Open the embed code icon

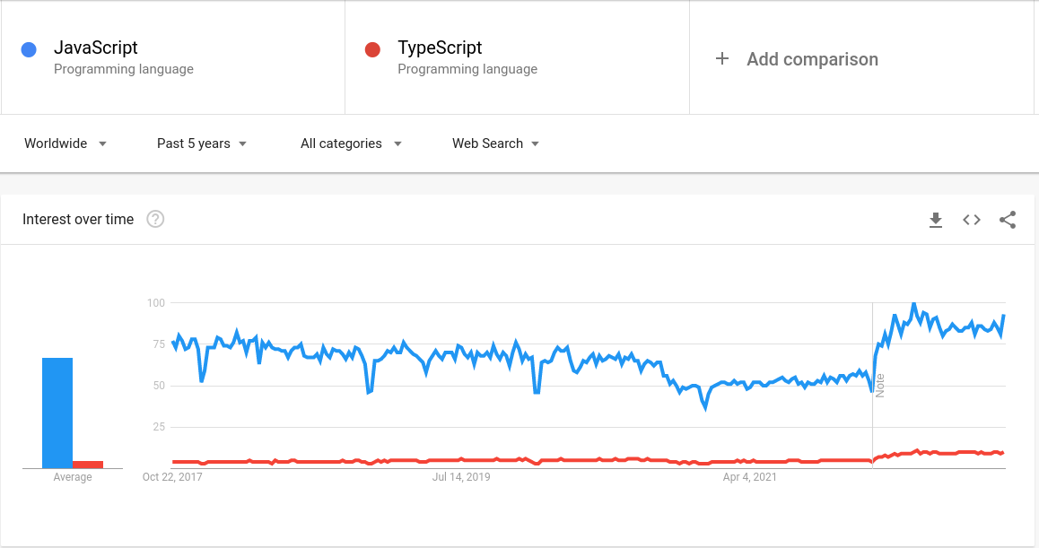(972, 220)
